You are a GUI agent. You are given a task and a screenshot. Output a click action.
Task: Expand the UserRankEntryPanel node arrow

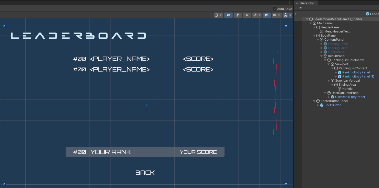(x=329, y=97)
